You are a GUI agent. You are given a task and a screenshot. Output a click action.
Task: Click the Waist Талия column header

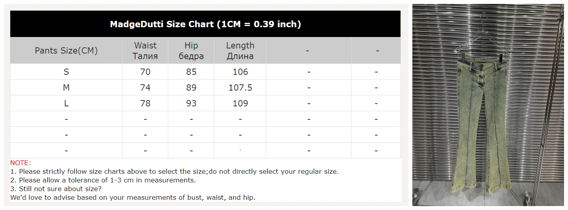pyautogui.click(x=145, y=50)
